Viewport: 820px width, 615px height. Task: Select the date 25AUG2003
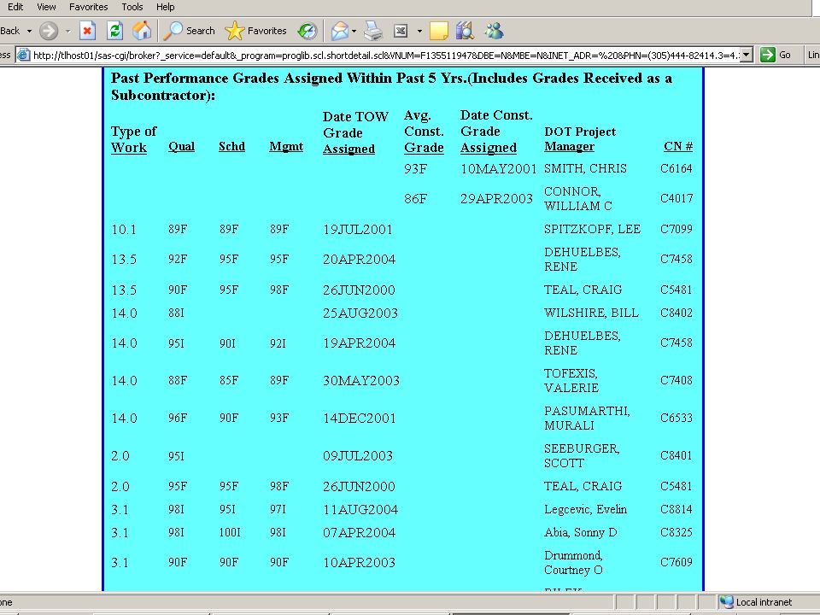[360, 313]
